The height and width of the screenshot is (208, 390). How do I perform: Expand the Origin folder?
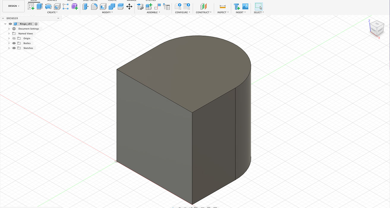tap(9, 38)
